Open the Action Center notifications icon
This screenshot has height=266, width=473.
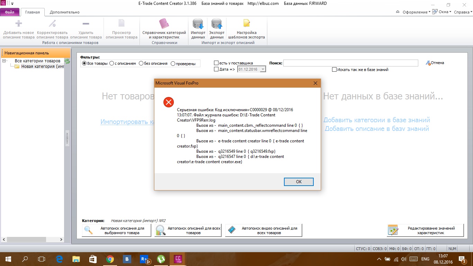(462, 259)
